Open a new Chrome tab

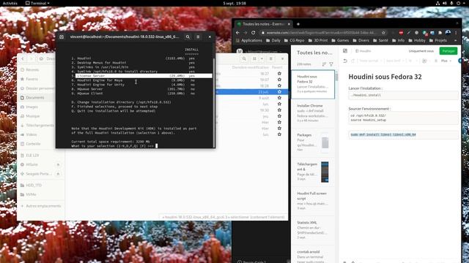click(x=298, y=24)
